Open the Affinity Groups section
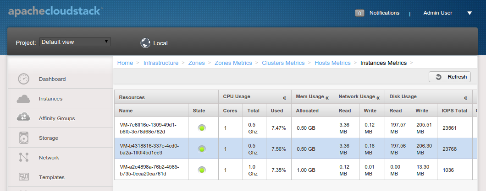The width and height of the screenshot is (486, 191). pos(61,118)
